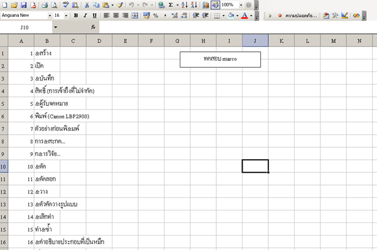Align cell text right
This screenshot has height=250, width=377.
[125, 16]
